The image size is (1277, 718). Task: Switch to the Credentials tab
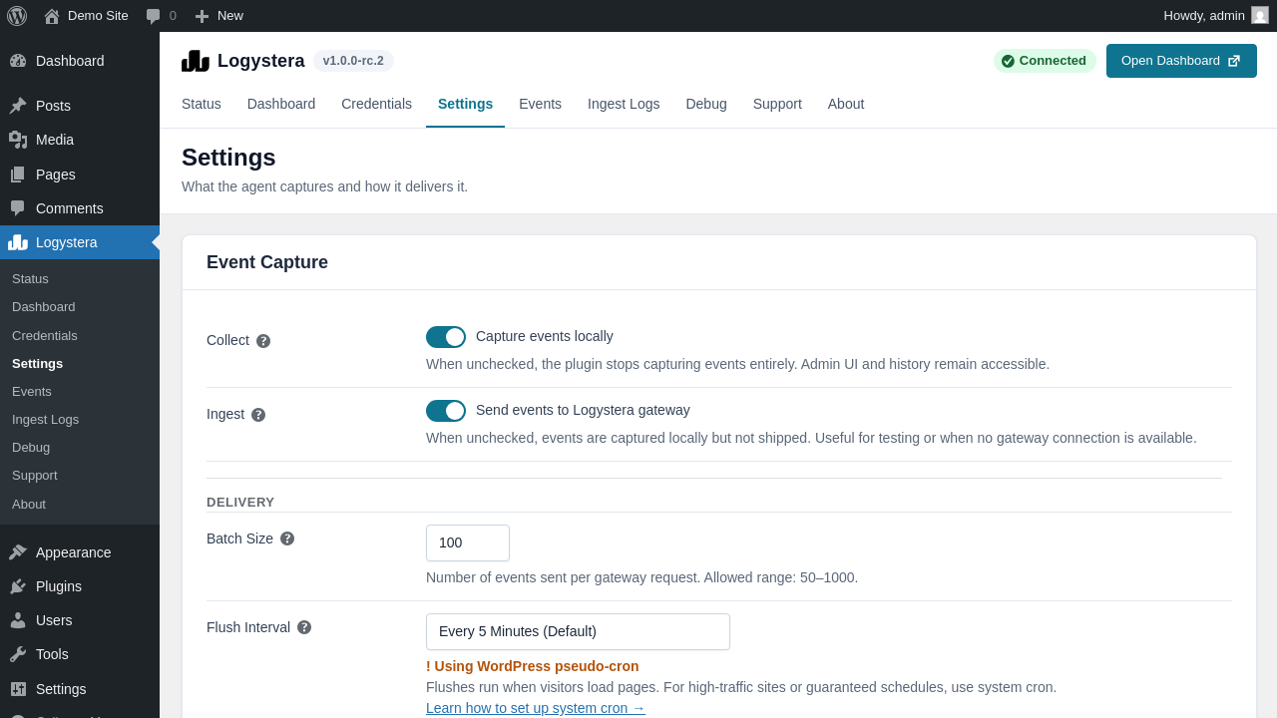click(x=376, y=104)
